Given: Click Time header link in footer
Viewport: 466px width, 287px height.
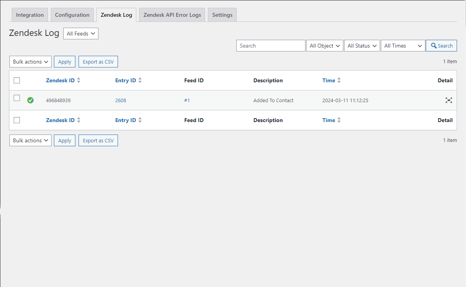Looking at the screenshot, I should (329, 120).
